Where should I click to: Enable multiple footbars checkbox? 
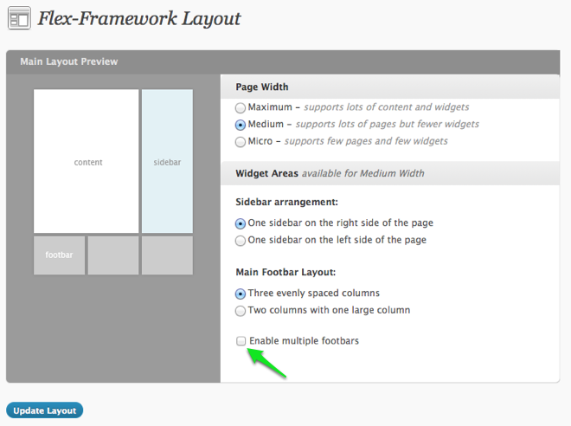click(241, 341)
